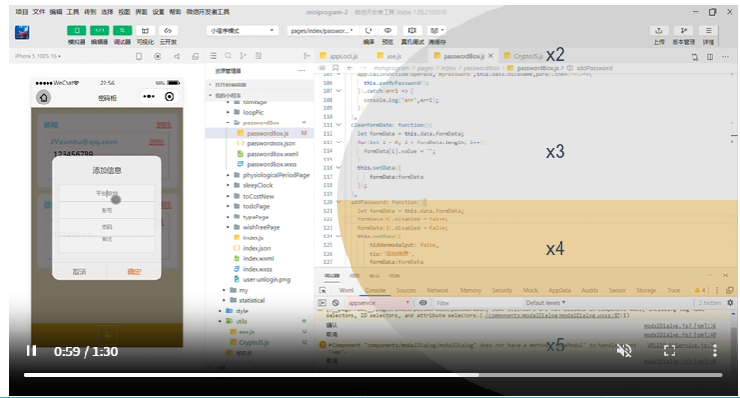
Task: Click the 上传 upload icon
Action: coord(659,30)
